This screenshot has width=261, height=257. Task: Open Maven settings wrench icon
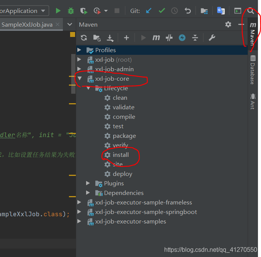212,38
